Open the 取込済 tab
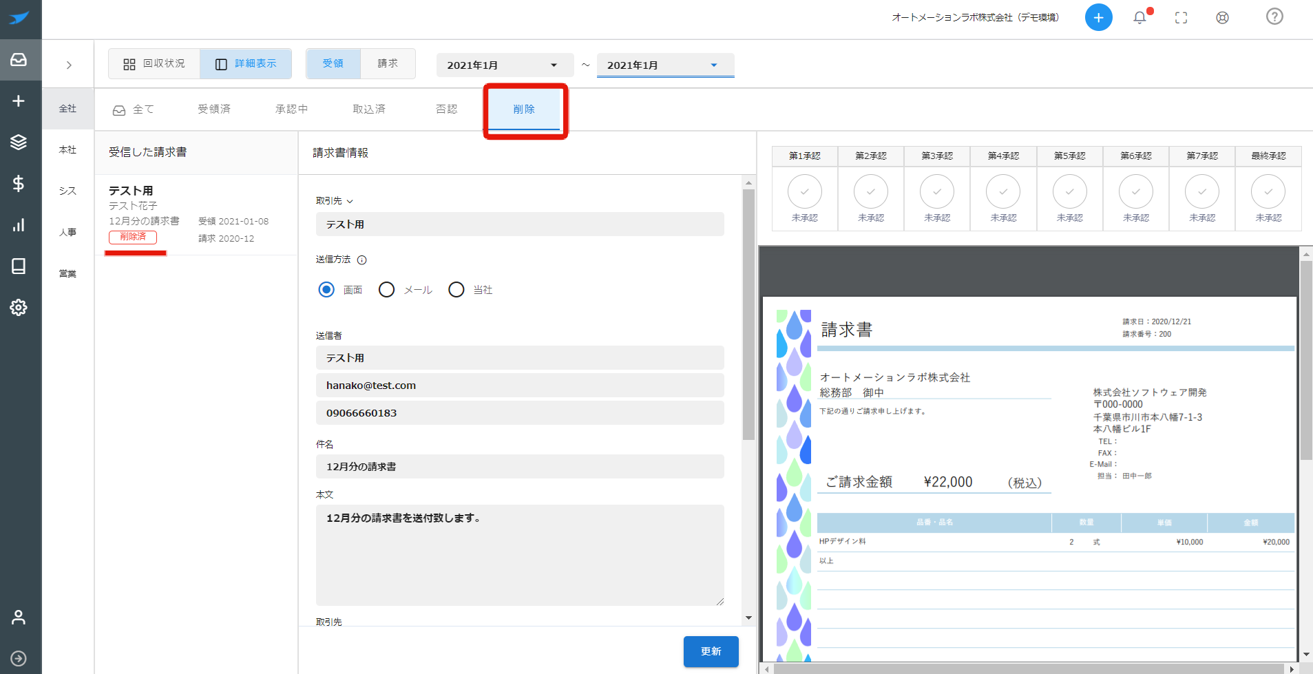 pos(369,109)
